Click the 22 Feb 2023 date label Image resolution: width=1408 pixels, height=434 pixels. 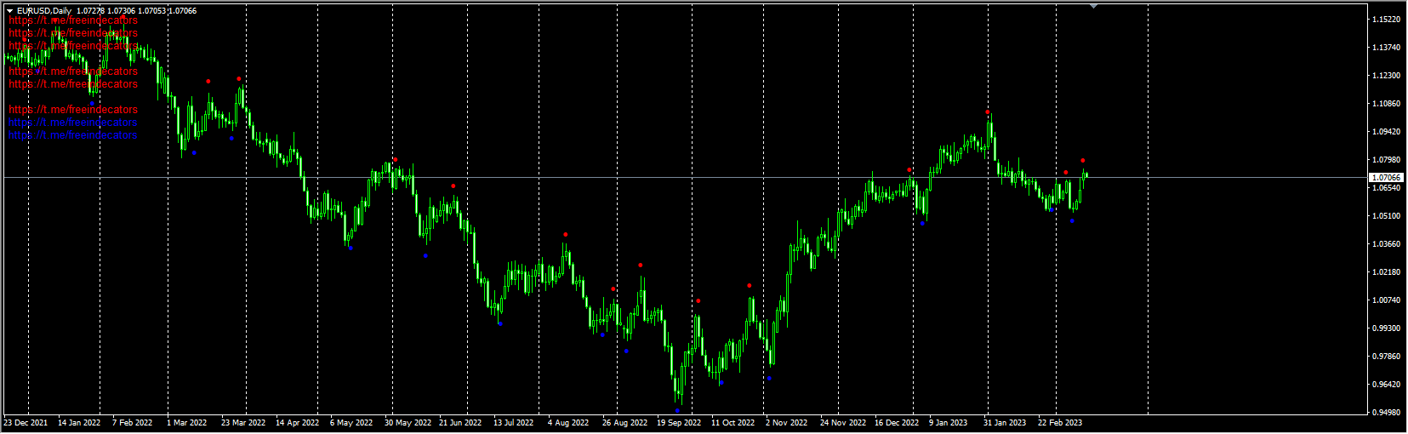point(1060,423)
